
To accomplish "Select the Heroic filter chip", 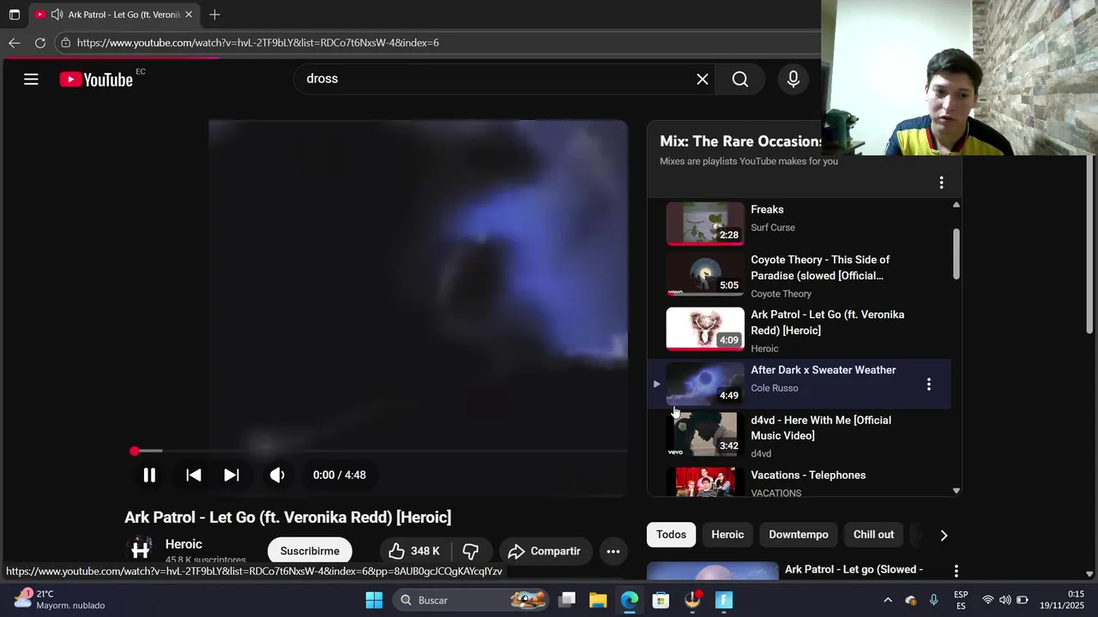I will (x=727, y=535).
